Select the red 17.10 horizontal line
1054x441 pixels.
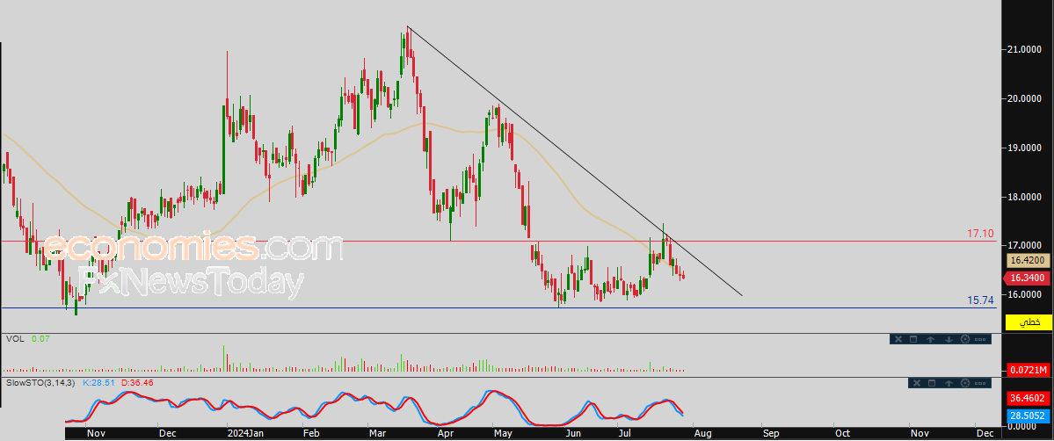coord(498,241)
